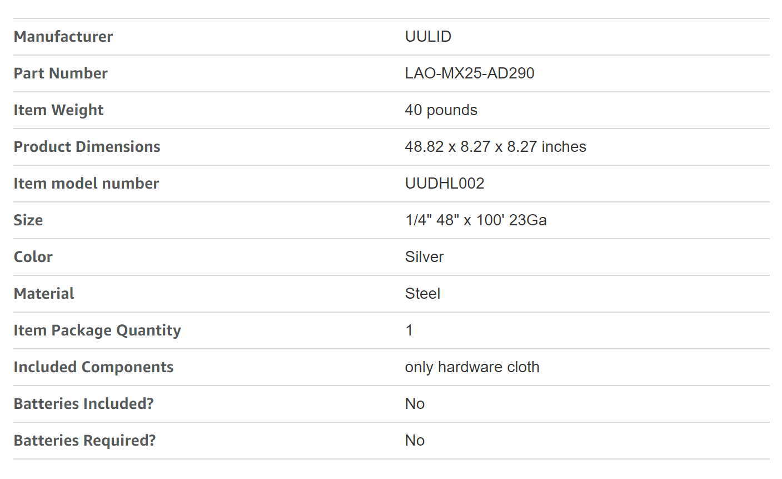782x479 pixels.
Task: Click the Product Dimensions label
Action: (87, 147)
